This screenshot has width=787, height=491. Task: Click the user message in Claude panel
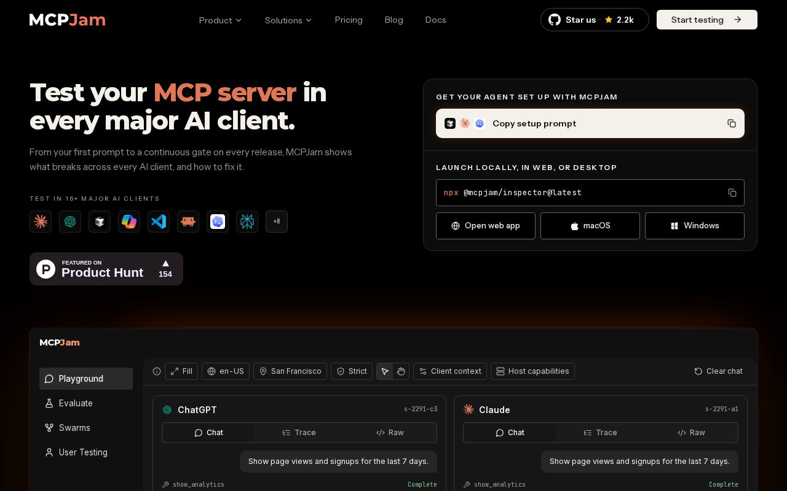[639, 462]
